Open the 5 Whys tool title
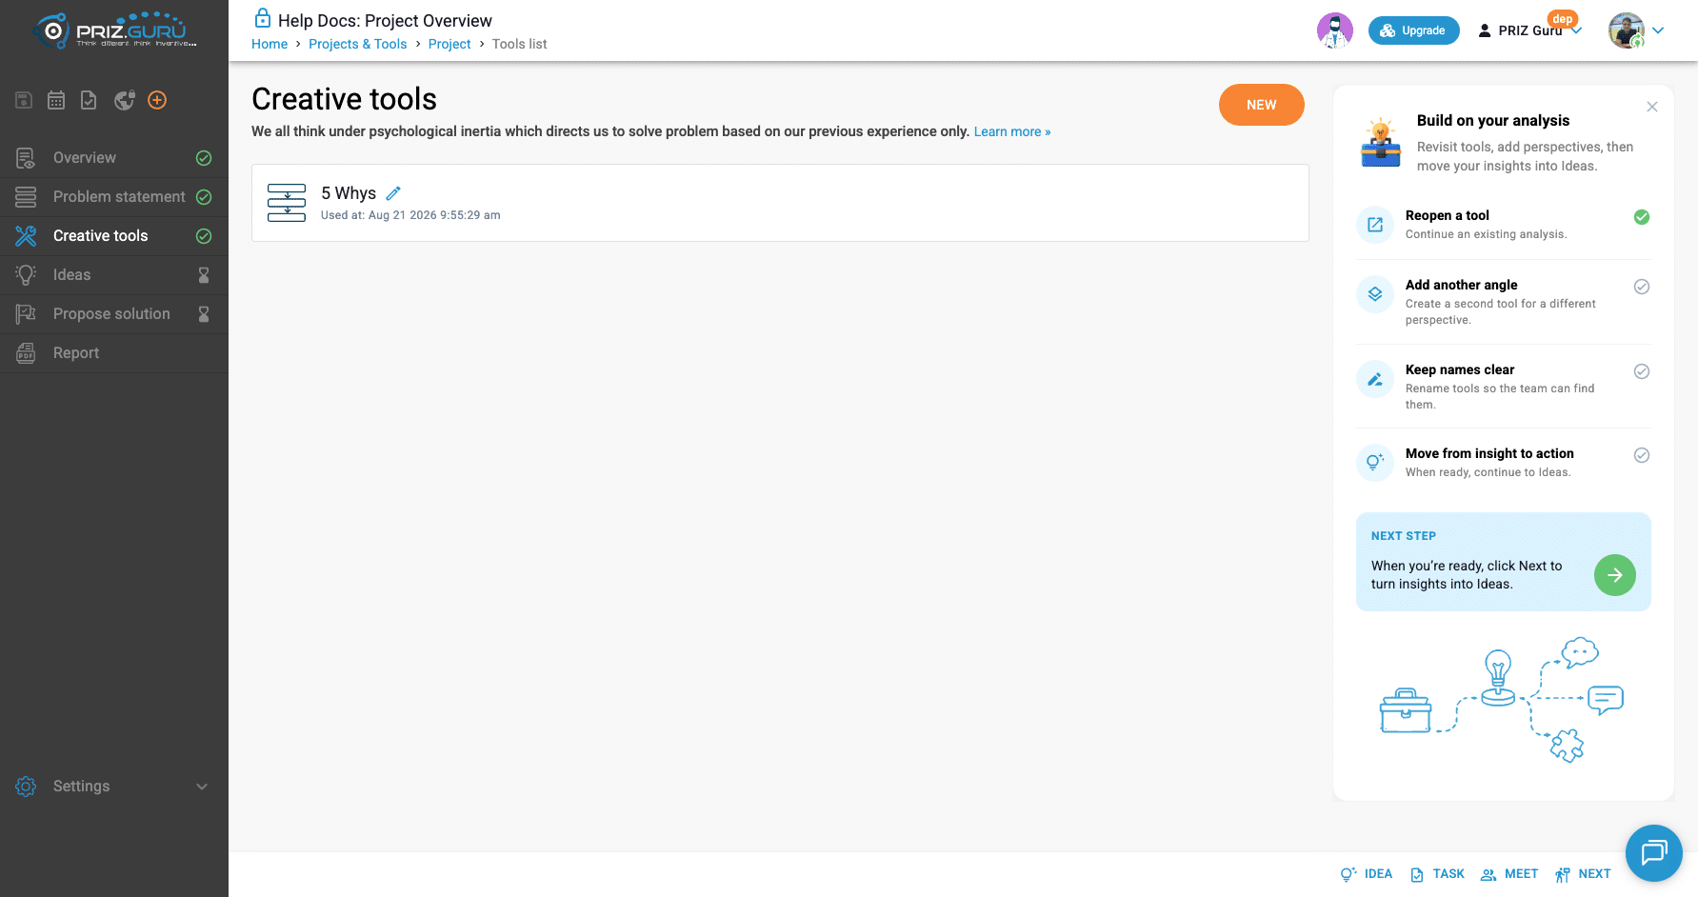 coord(349,193)
